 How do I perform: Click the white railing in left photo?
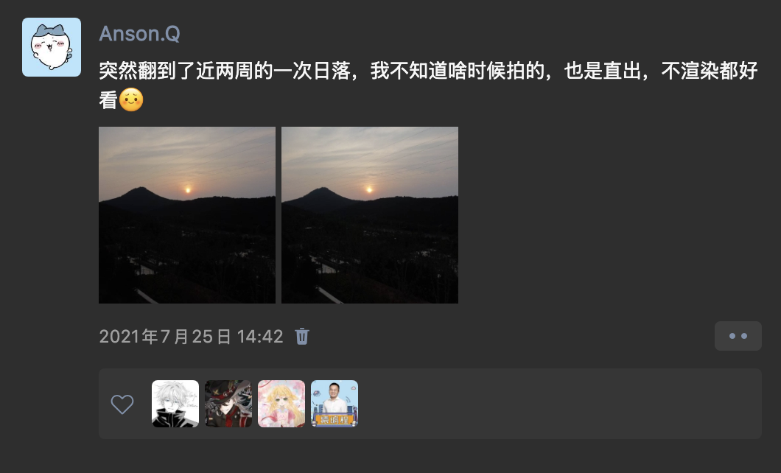147,296
